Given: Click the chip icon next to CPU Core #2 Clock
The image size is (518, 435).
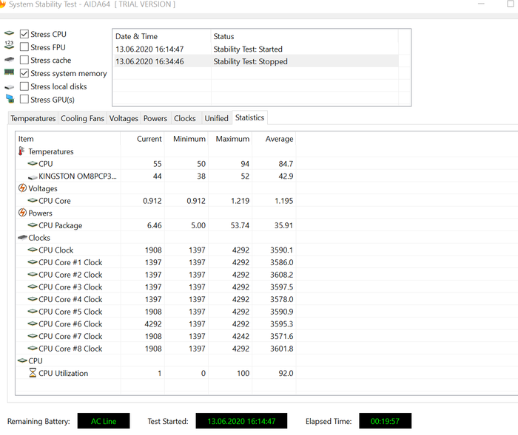Looking at the screenshot, I should (x=33, y=274).
